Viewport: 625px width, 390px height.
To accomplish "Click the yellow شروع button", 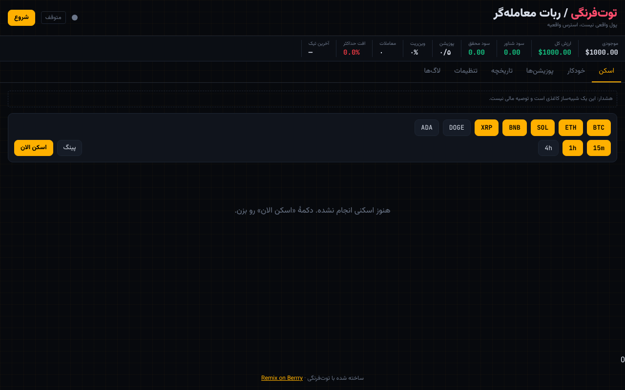I will pos(21,18).
